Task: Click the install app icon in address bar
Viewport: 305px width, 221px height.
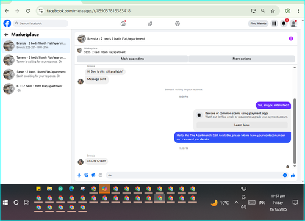Action: pyautogui.click(x=254, y=11)
